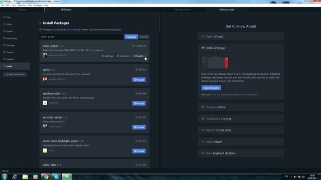Expand the Customize the Styling section
Screen dimensions: 321x180
coord(241,118)
